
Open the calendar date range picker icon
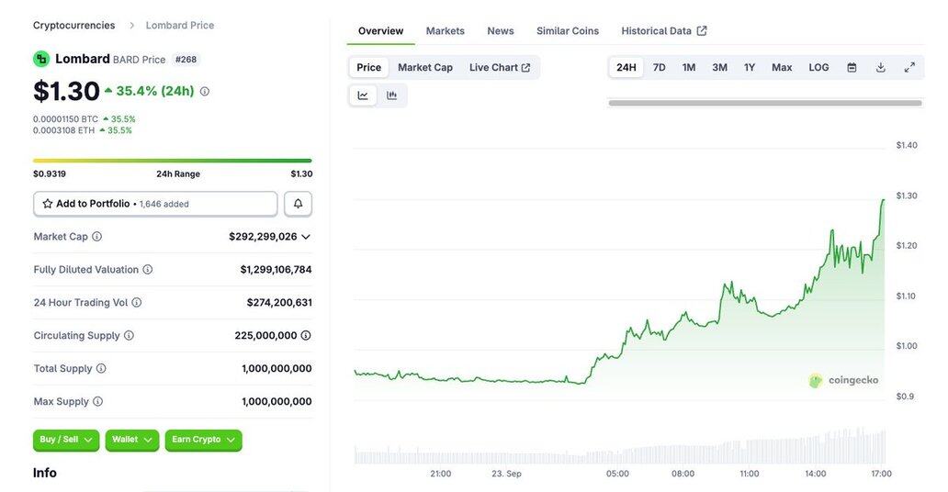[x=852, y=67]
